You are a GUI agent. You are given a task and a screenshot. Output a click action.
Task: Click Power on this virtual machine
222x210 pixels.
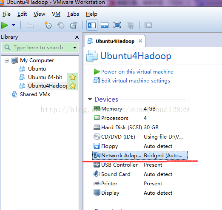point(137,72)
